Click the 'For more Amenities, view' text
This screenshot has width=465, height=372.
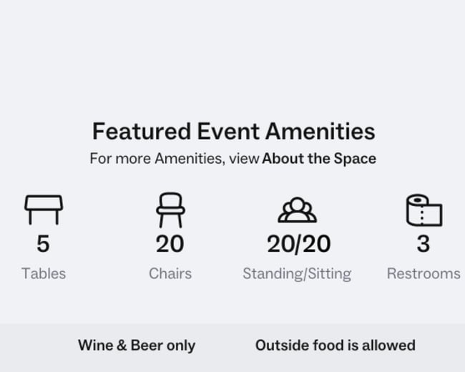(x=175, y=158)
